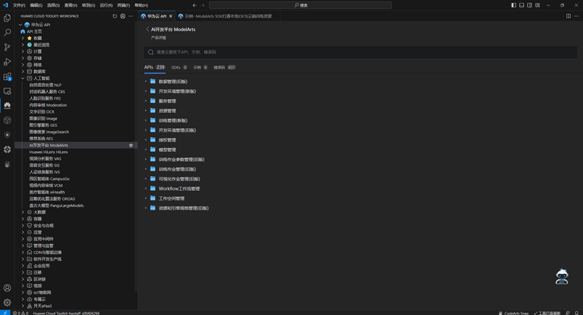Expand the 数据库 tree node

pyautogui.click(x=23, y=71)
